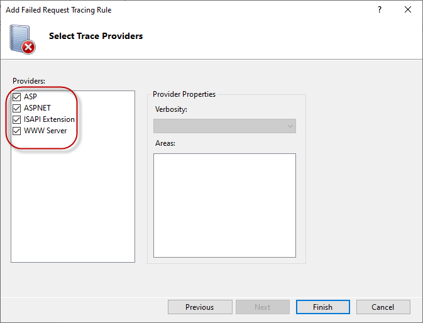423x323 pixels.
Task: Uncheck the ASP provider checkbox
Action: coord(17,97)
